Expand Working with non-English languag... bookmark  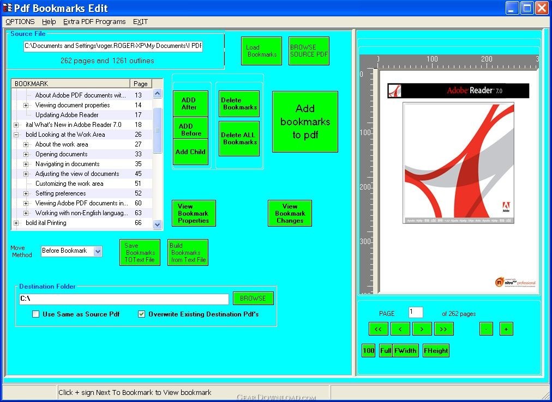pos(26,213)
